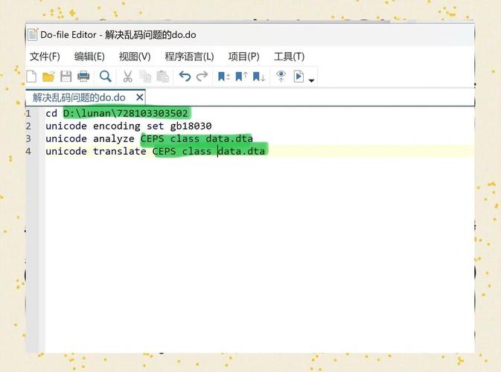Screen dimensions: 501x372
Task: Open a file with the folder icon
Action: (48, 77)
